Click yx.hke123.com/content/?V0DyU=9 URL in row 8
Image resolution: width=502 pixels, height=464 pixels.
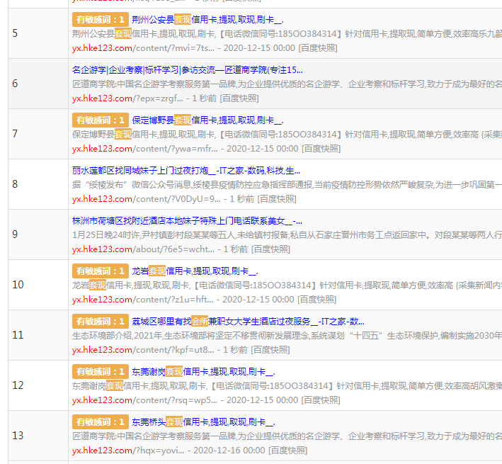pos(147,199)
